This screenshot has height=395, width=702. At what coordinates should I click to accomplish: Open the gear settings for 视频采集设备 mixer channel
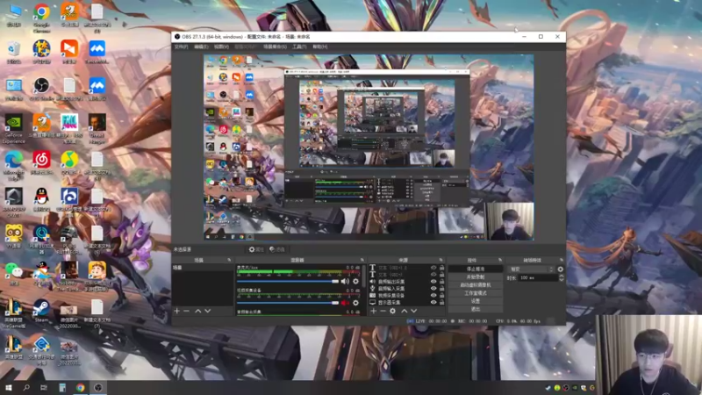pyautogui.click(x=356, y=303)
